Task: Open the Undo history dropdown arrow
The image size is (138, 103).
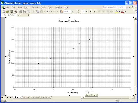Action: [x=51, y=12]
